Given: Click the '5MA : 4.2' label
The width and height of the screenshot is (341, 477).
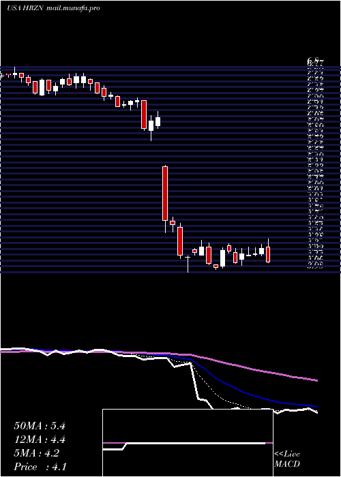Looking at the screenshot, I should [x=37, y=453].
